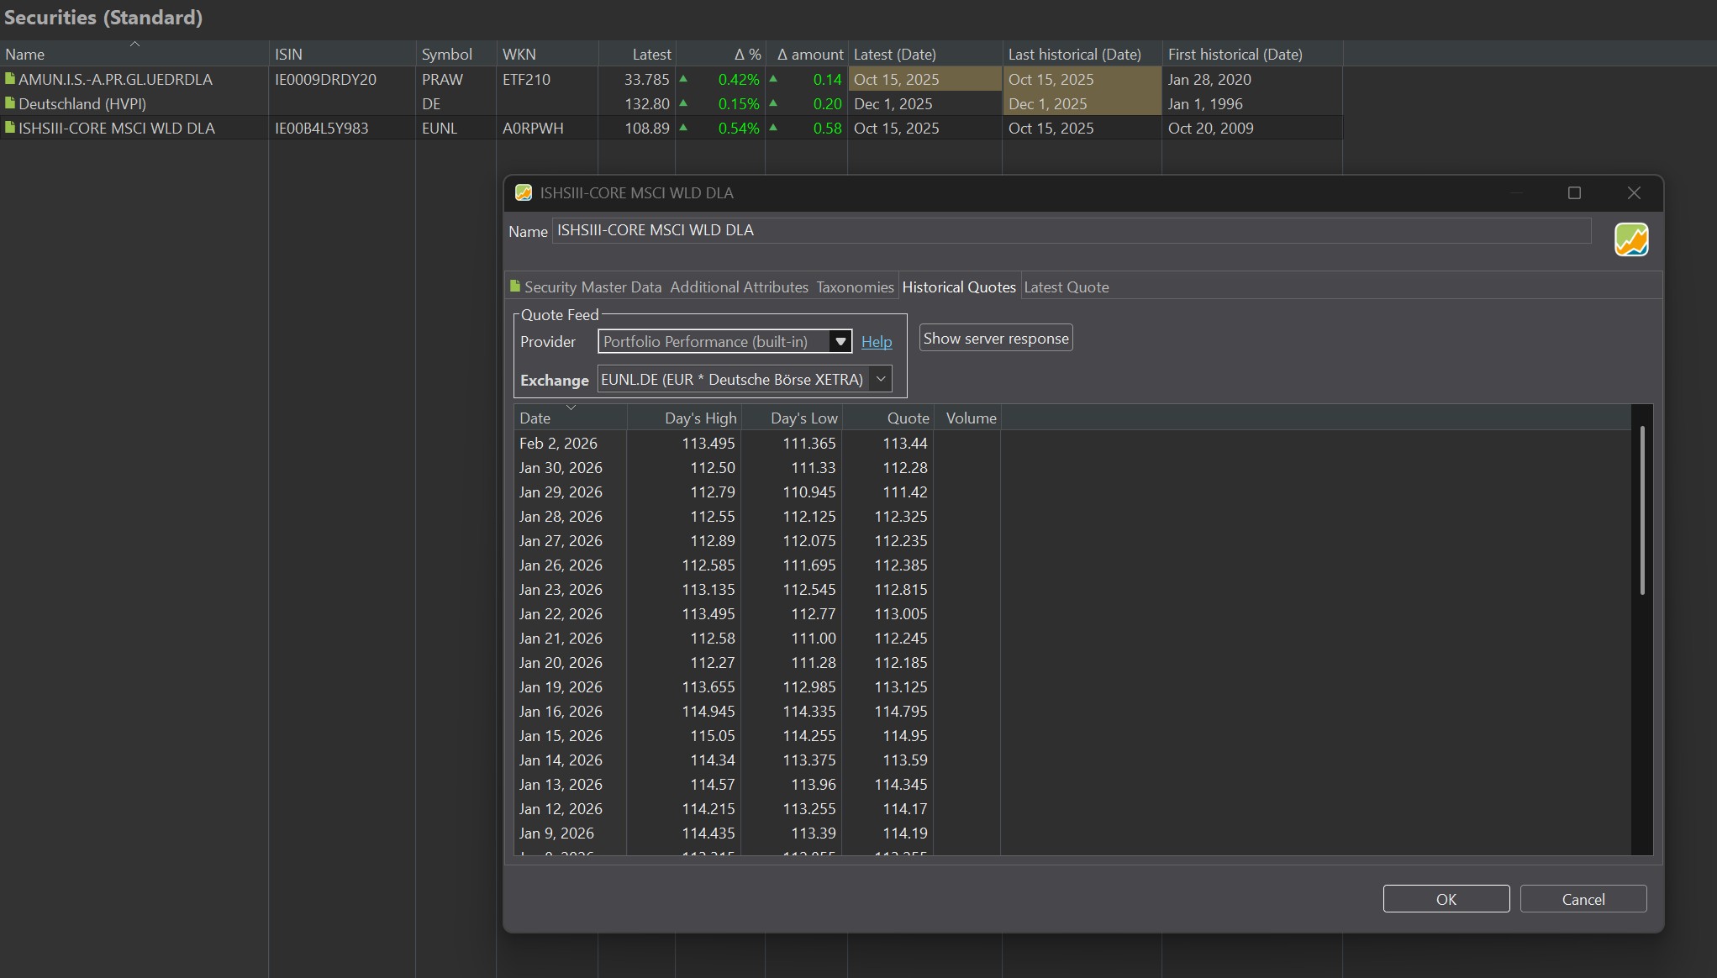The height and width of the screenshot is (978, 1717).
Task: Confirm the dialog with OK
Action: coord(1446,899)
